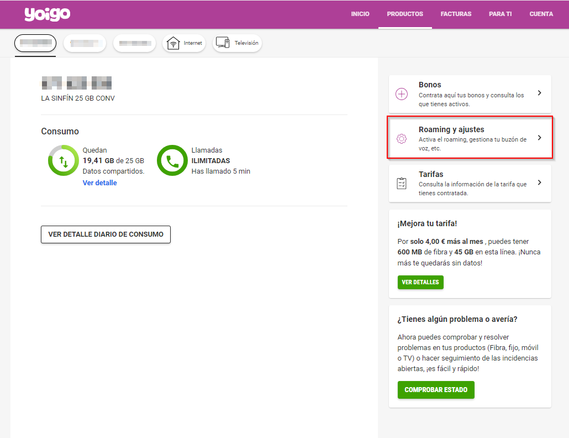Screen dimensions: 569x438
Task: Click the ¡Mejora tu tarifa! heading
Action: (x=427, y=224)
